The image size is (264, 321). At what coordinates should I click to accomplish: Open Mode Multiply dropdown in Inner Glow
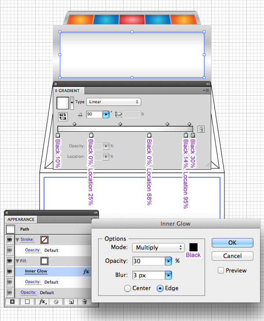click(158, 247)
